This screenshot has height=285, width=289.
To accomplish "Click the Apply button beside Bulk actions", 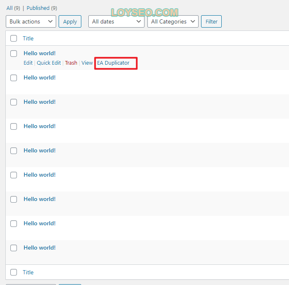I will click(x=70, y=21).
